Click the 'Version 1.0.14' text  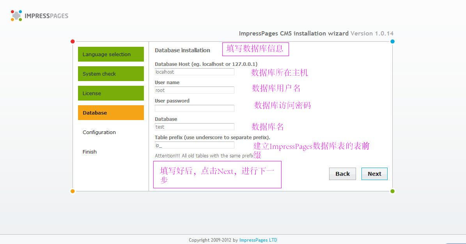372,33
